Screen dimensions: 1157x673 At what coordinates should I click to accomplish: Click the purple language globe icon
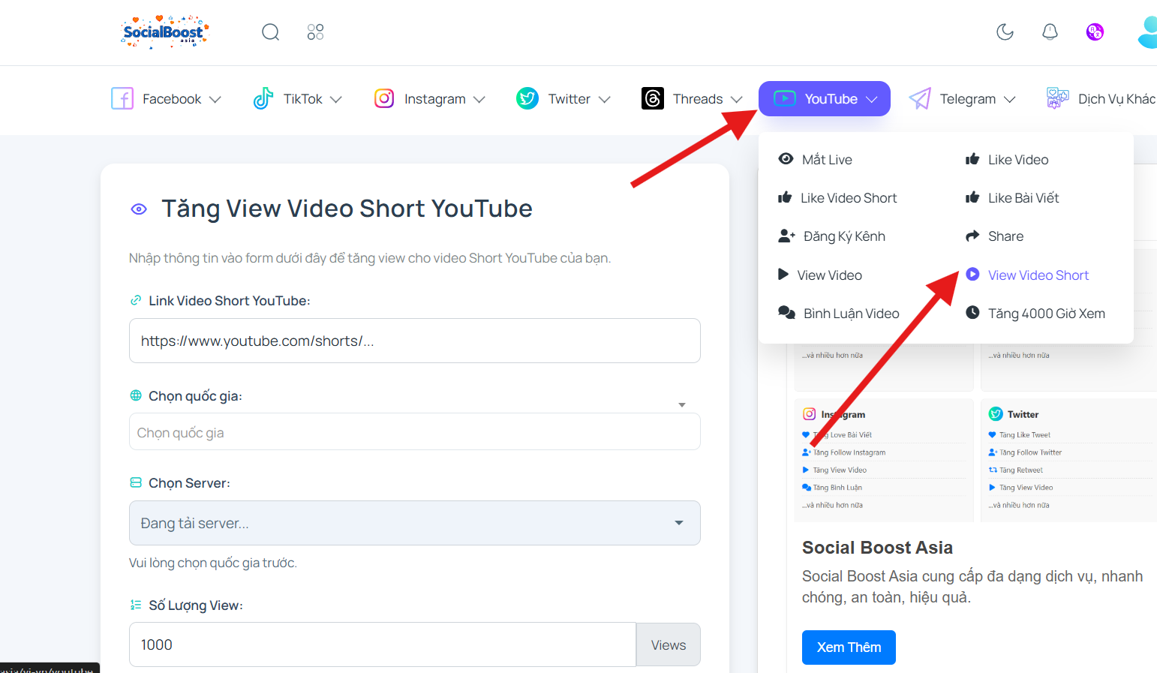pos(1095,32)
